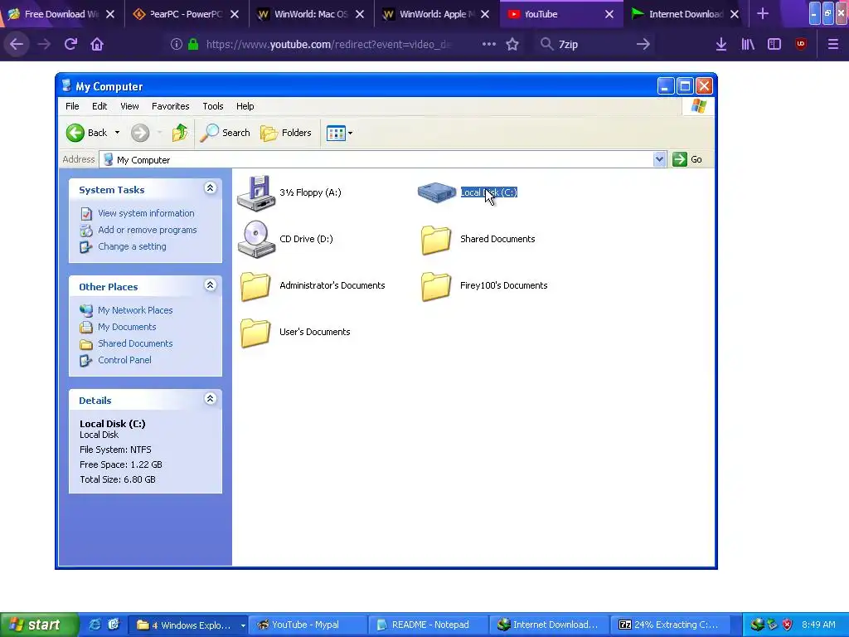This screenshot has width=849, height=637.
Task: Select the User's Documents folder icon
Action: pos(255,332)
